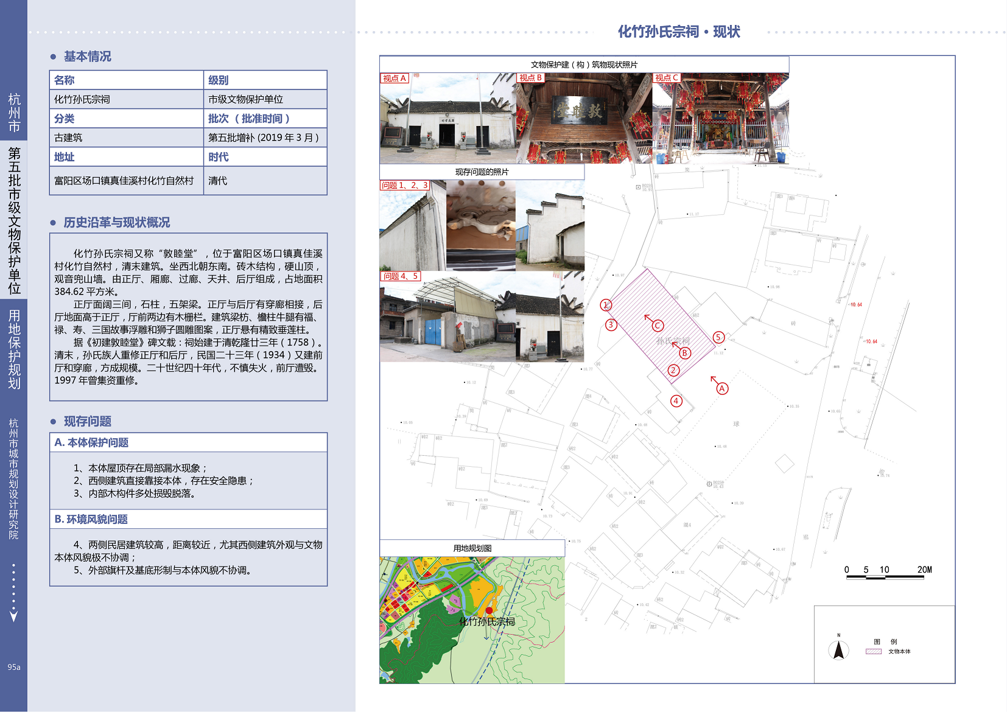Open the 问题4、5 photo with blue doors
The width and height of the screenshot is (1007, 712).
tap(447, 316)
